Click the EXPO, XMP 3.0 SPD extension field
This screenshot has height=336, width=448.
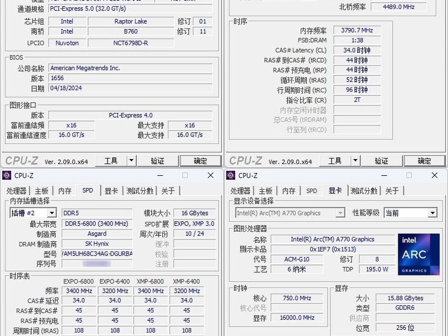(x=194, y=223)
